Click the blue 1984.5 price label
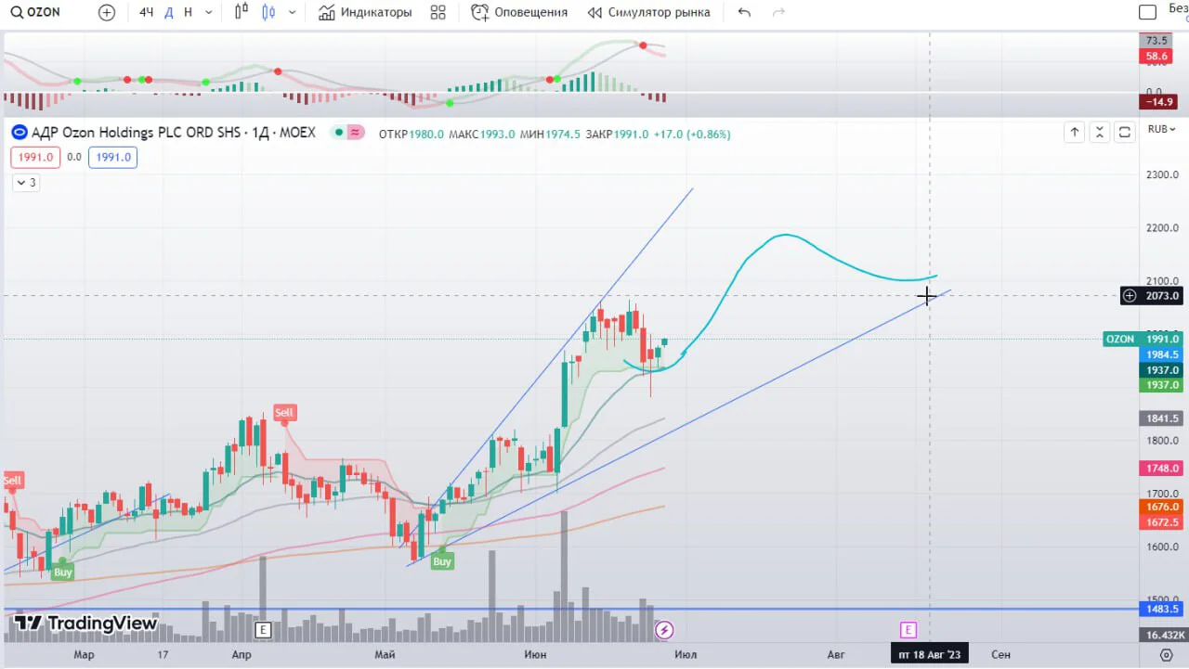The image size is (1189, 669). 1161,354
